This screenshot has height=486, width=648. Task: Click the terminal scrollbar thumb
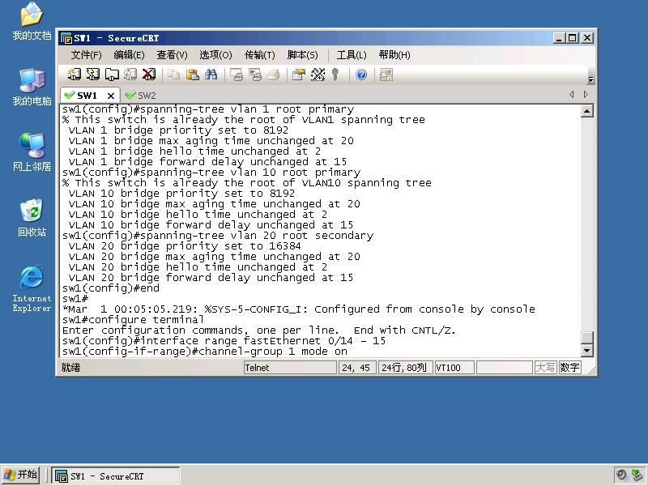[x=587, y=337]
